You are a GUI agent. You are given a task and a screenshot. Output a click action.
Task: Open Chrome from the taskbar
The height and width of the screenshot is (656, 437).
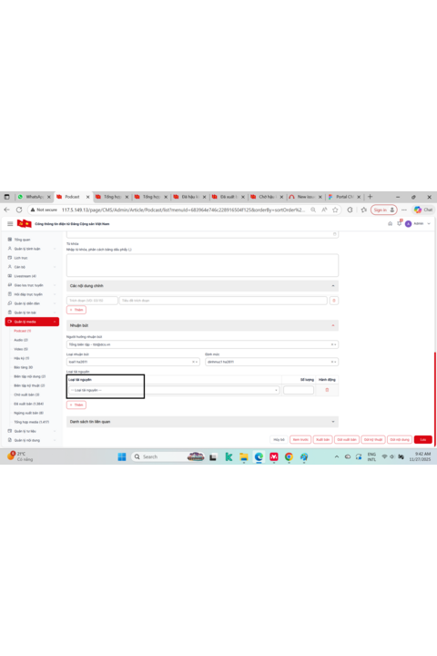289,456
